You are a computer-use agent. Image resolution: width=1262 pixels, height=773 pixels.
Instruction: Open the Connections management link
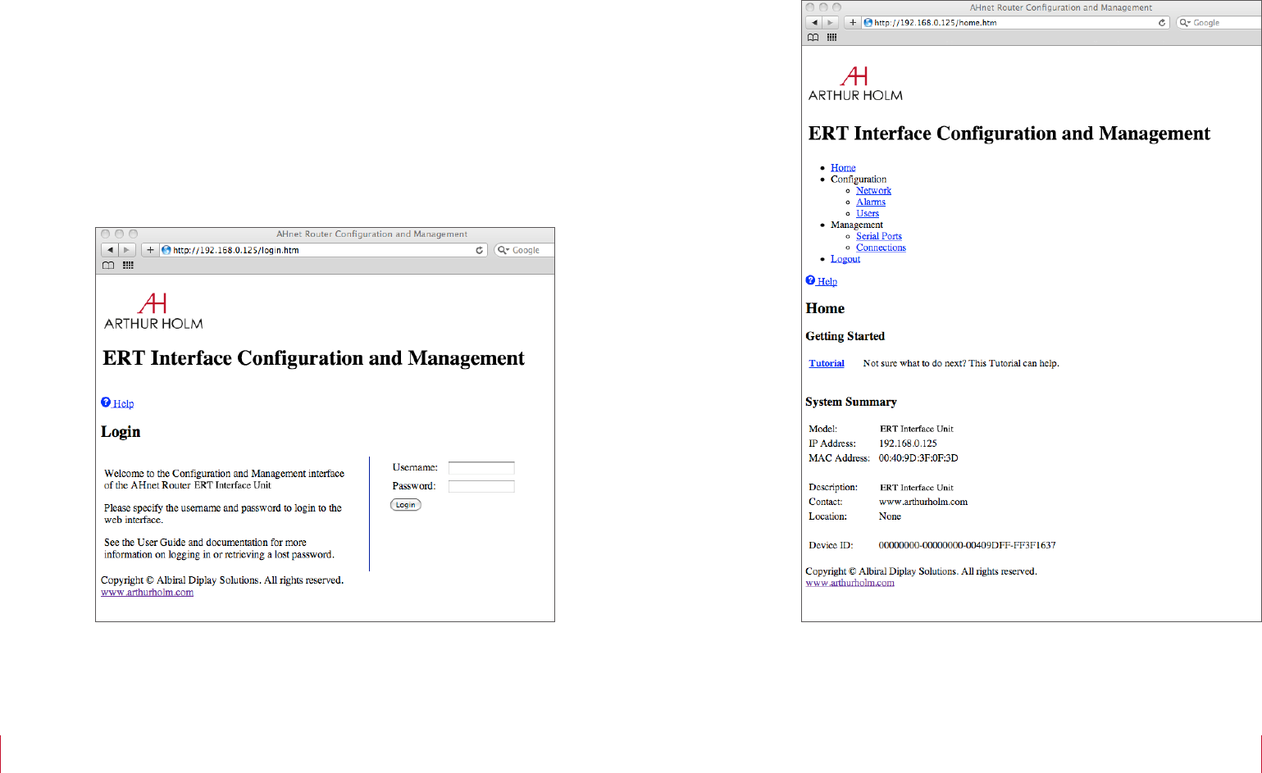881,248
